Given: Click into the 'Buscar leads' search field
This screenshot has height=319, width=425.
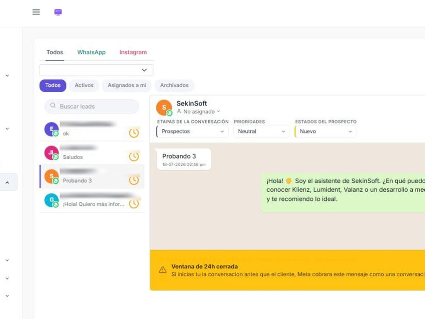Looking at the screenshot, I should coord(92,106).
